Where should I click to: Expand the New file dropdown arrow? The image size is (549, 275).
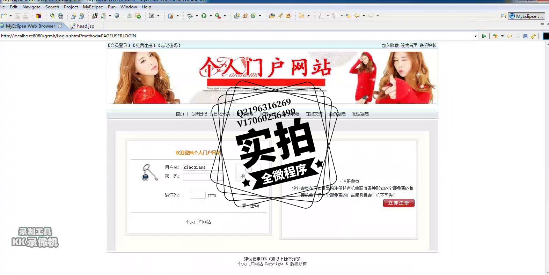tap(10, 16)
